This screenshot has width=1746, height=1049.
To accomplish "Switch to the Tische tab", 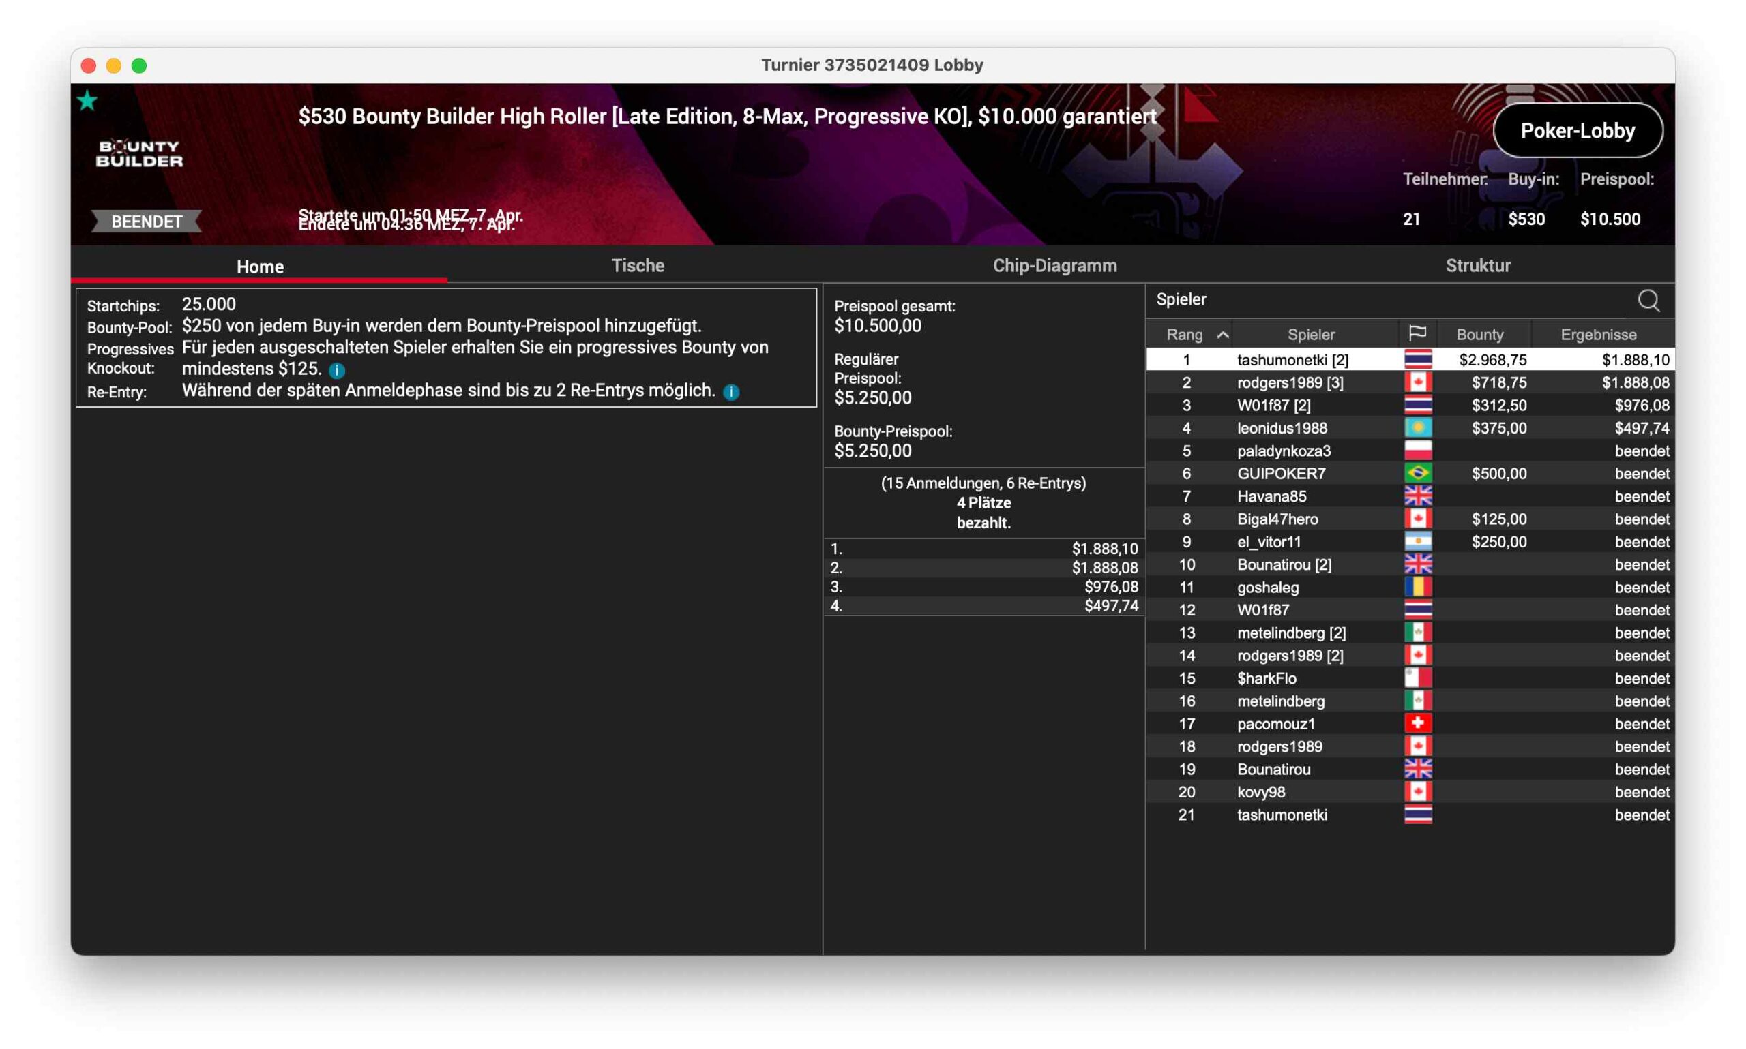I will click(637, 266).
